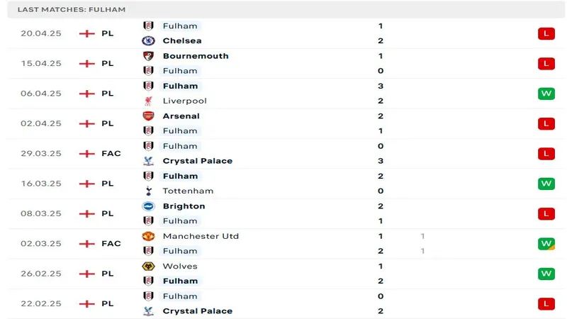The image size is (567, 319).
Task: Click the Wolves club crest icon
Action: pos(148,267)
